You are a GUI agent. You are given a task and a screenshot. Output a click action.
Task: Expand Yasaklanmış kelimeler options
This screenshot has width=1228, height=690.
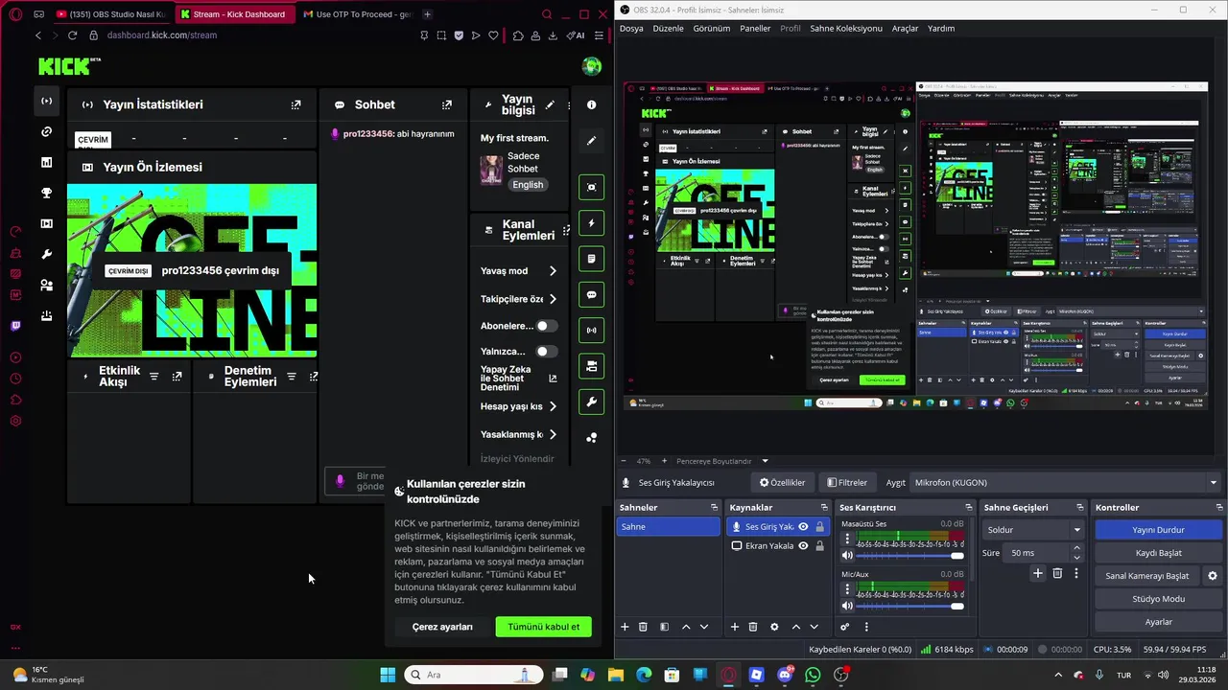pos(553,434)
